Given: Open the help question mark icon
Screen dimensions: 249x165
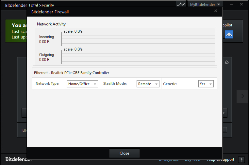Looking at the screenshot, I should [x=241, y=160].
